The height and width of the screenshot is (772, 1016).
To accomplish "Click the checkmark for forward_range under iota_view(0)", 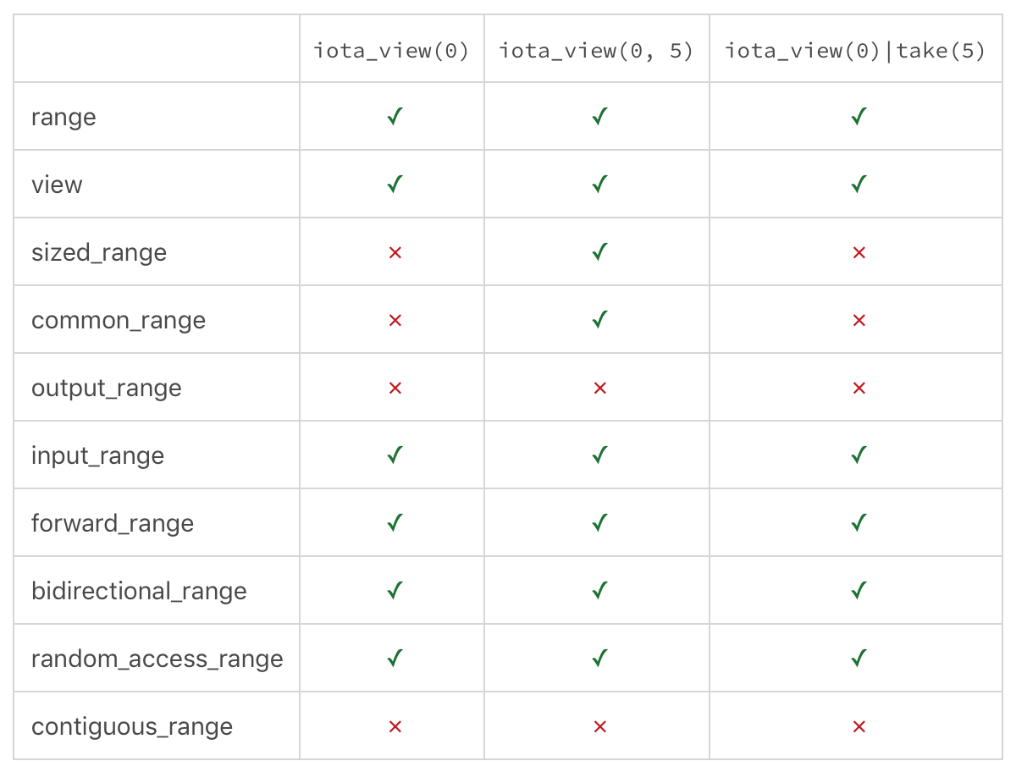I will click(394, 522).
